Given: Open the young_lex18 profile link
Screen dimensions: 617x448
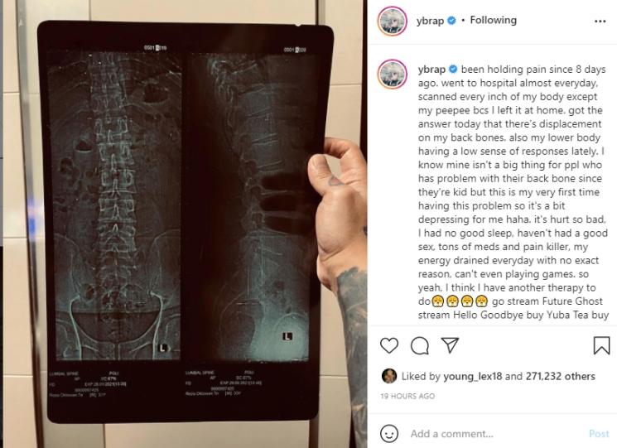Looking at the screenshot, I should (x=473, y=377).
